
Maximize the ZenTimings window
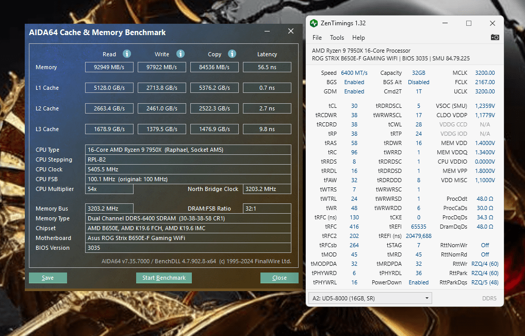tap(469, 23)
